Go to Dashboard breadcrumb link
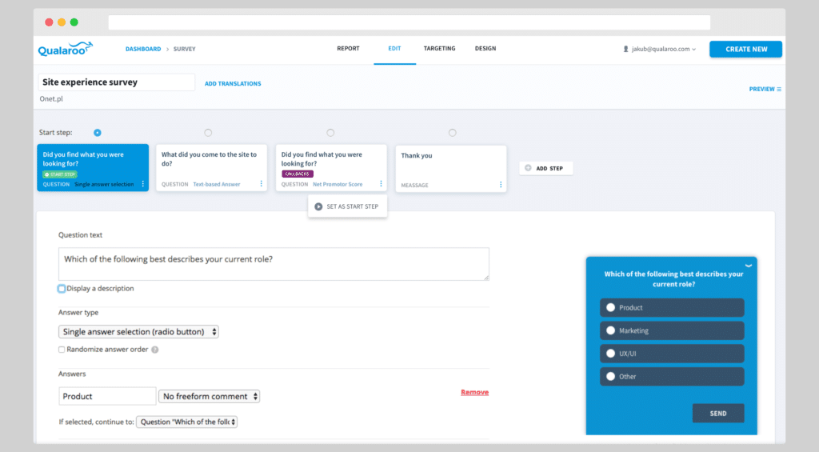The width and height of the screenshot is (819, 452). (x=143, y=49)
